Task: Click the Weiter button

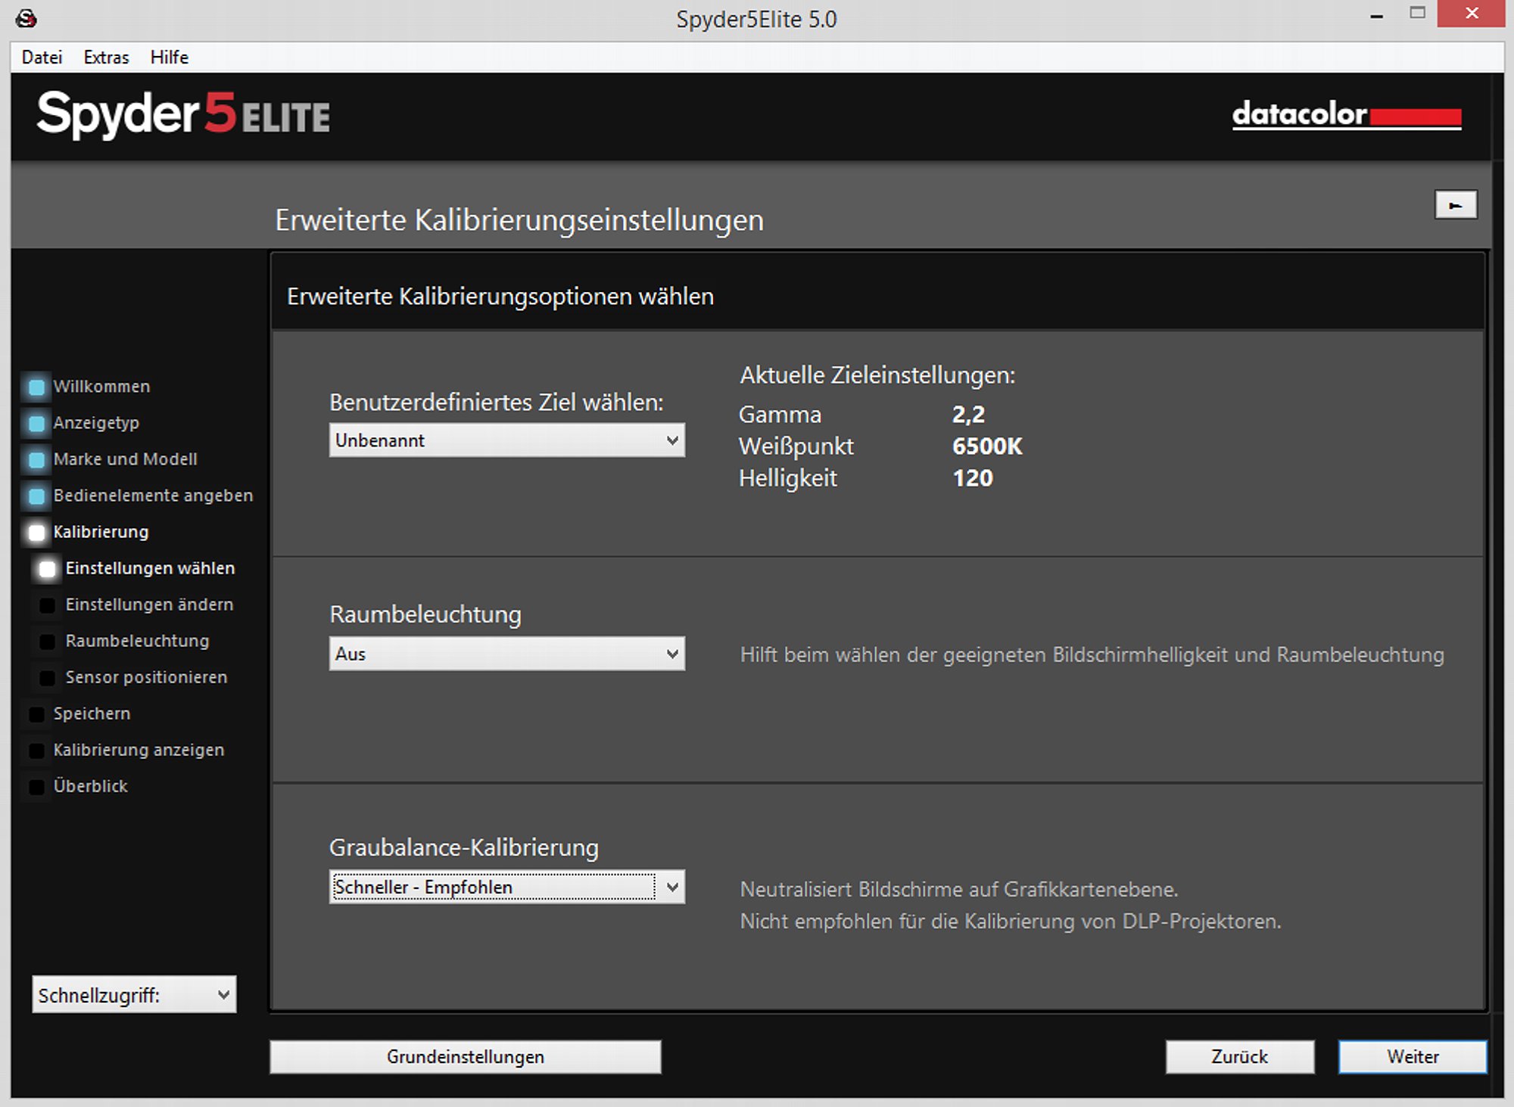Action: pyautogui.click(x=1413, y=1056)
